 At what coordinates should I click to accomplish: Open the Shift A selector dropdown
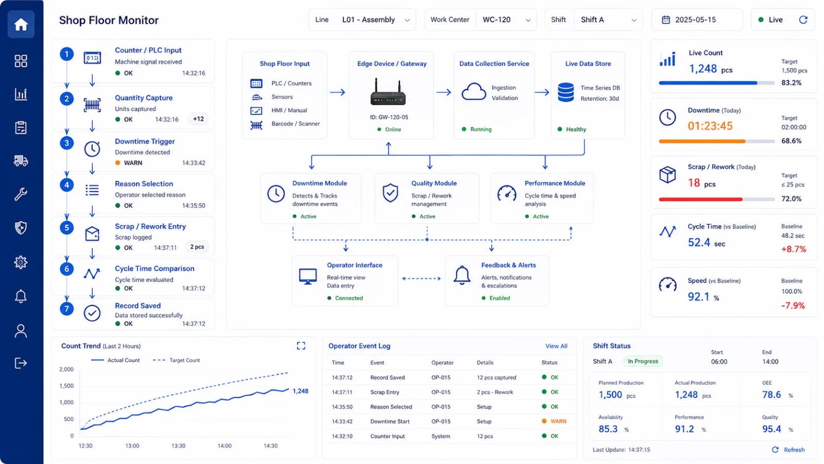click(x=594, y=20)
